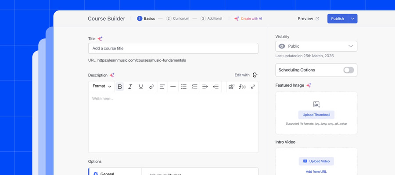Viewport: 395px width, 175px height.
Task: Click the external-link icon next to Preview
Action: (317, 18)
